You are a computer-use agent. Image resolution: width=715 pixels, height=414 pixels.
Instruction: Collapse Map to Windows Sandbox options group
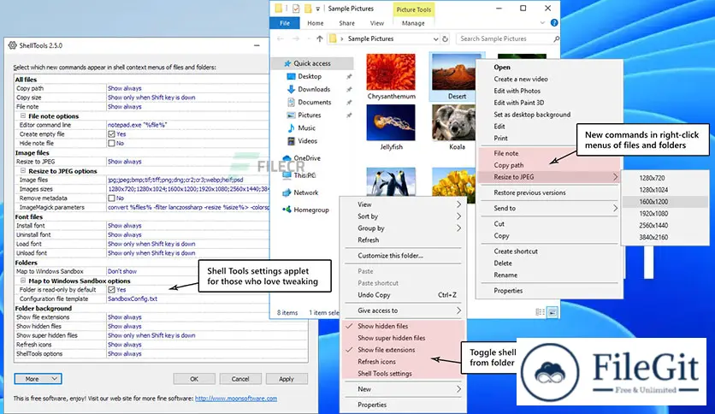[x=23, y=281]
